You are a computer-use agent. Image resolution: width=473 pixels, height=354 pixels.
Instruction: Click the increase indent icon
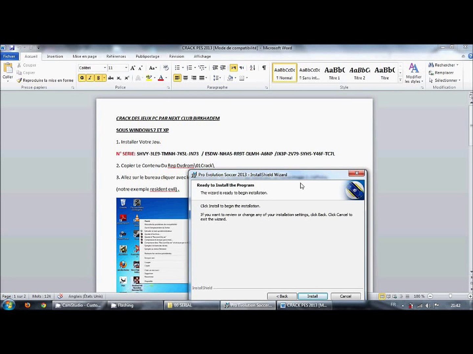click(x=223, y=68)
